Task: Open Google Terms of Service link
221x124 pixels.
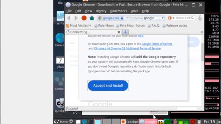Action: point(157,44)
